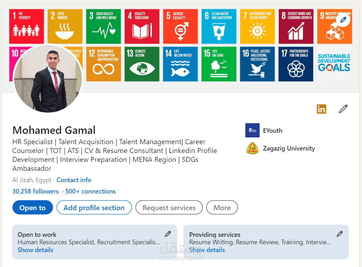Click Resume Writing, Resume Review services text

(260, 242)
